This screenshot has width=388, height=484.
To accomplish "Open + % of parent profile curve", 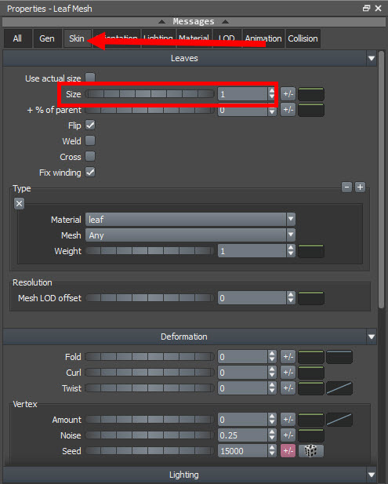I will [311, 110].
